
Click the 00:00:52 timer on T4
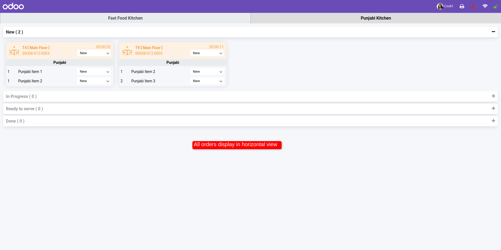pos(103,47)
